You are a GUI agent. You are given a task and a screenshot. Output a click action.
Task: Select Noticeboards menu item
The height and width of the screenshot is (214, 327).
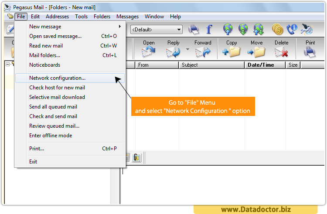tap(70, 65)
